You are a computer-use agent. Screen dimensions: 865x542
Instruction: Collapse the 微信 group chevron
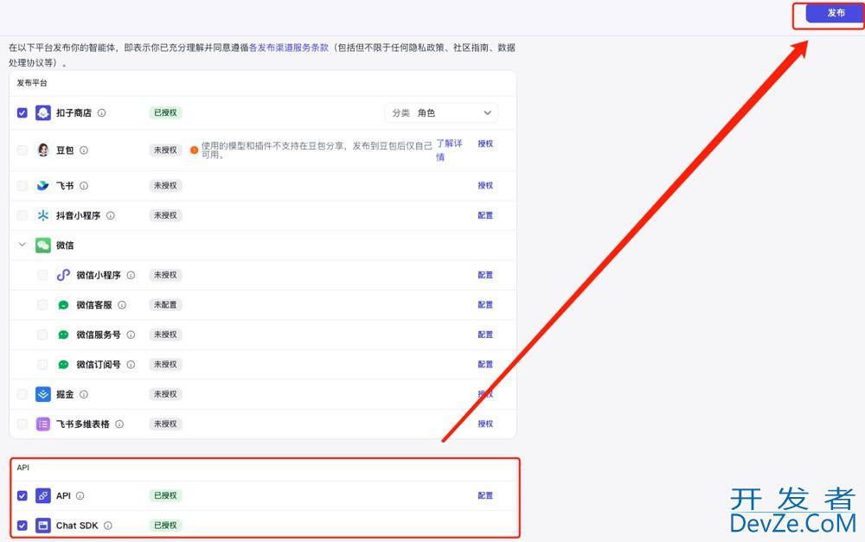22,245
